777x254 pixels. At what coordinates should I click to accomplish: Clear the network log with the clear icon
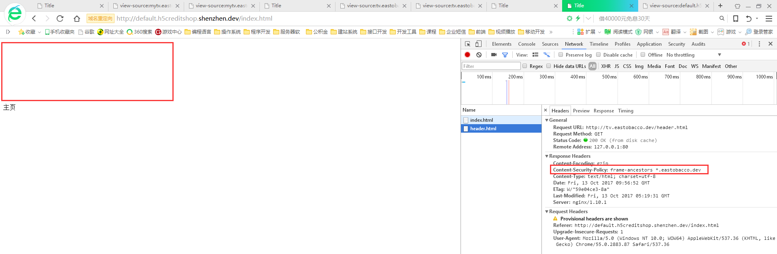coord(479,55)
